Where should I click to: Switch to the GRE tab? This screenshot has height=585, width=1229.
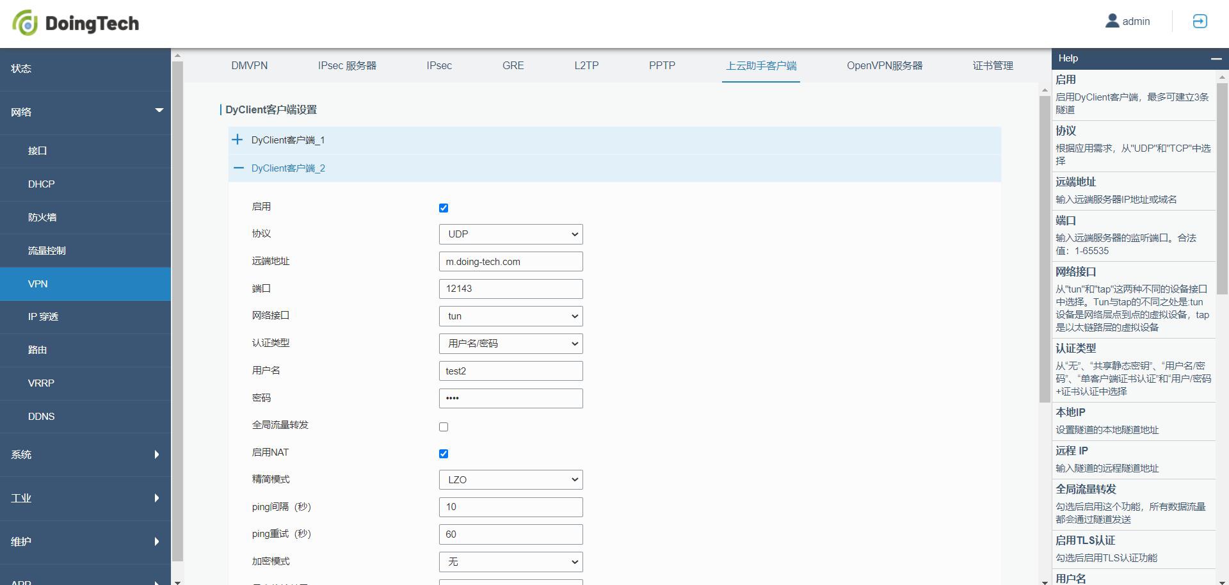click(513, 65)
